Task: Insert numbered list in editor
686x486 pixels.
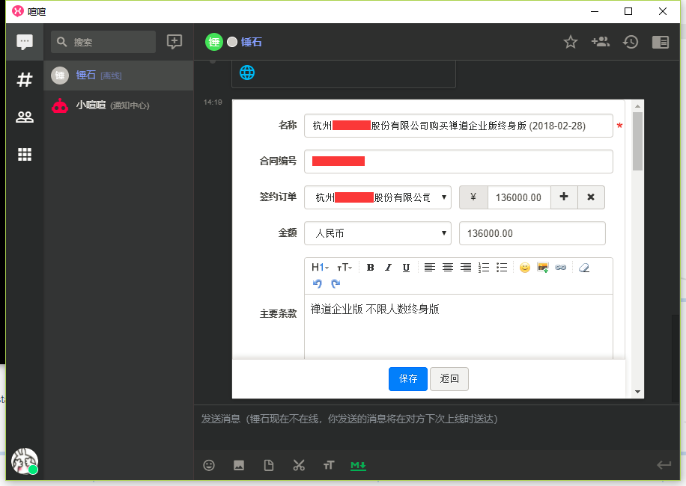Action: 484,267
